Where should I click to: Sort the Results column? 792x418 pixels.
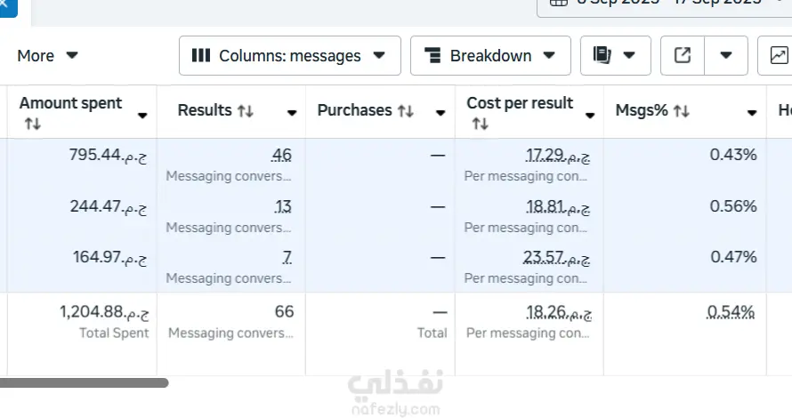[246, 111]
